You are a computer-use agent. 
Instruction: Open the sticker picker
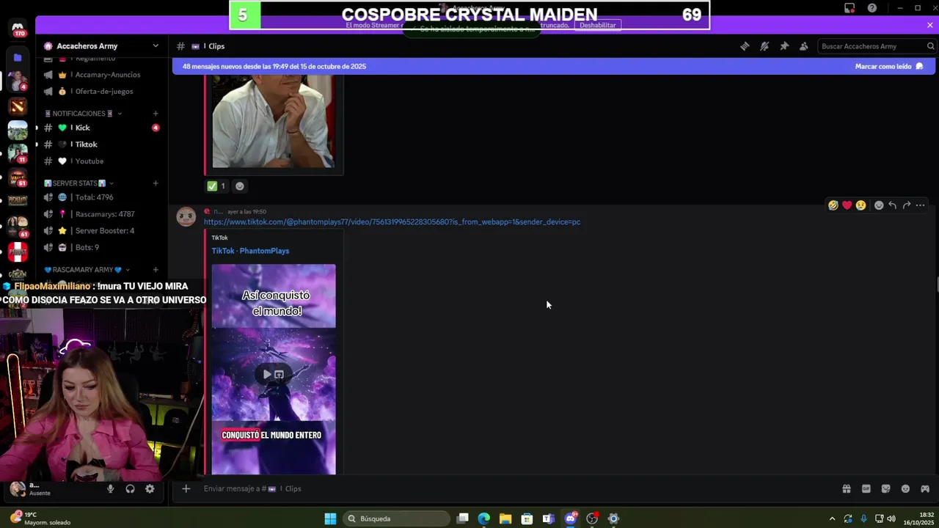click(x=885, y=488)
